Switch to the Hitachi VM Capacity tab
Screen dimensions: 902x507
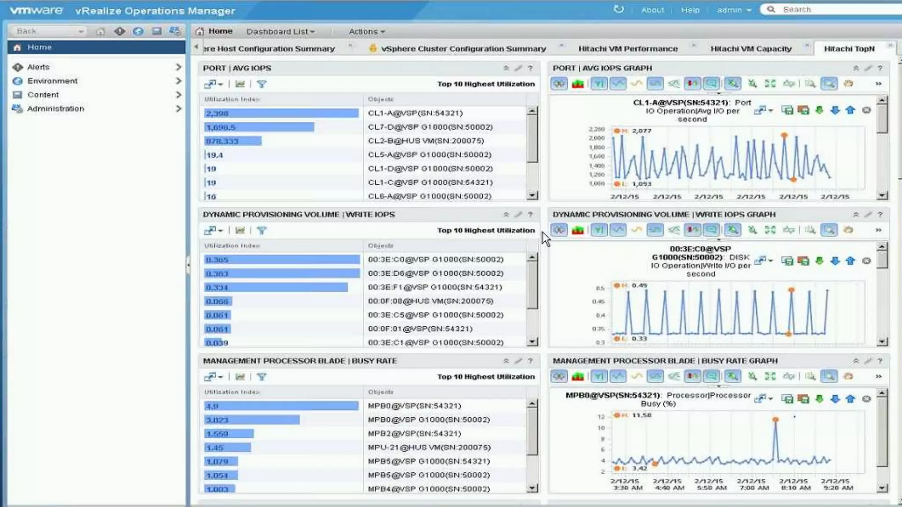click(x=751, y=49)
